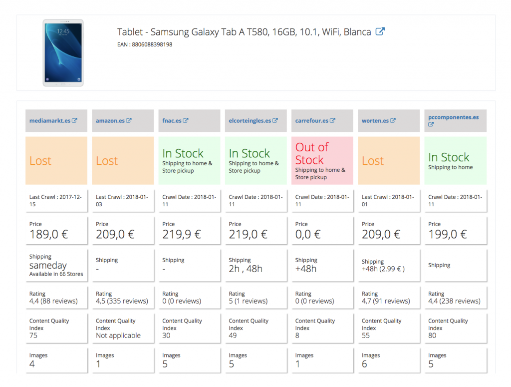511x387 pixels.
Task: Click external link icon next to fnac.es
Action: [186, 120]
